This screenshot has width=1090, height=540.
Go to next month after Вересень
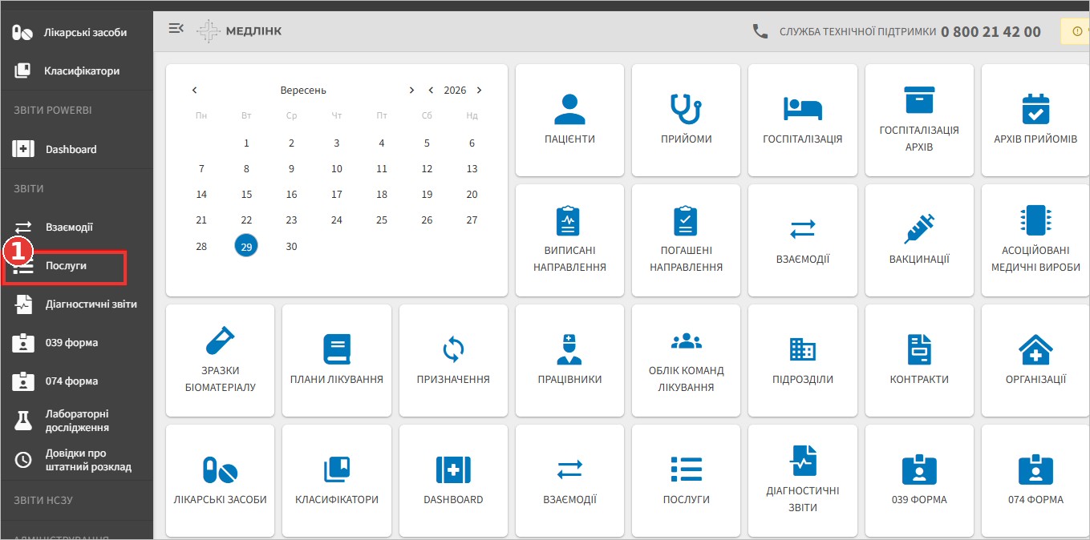pos(411,91)
